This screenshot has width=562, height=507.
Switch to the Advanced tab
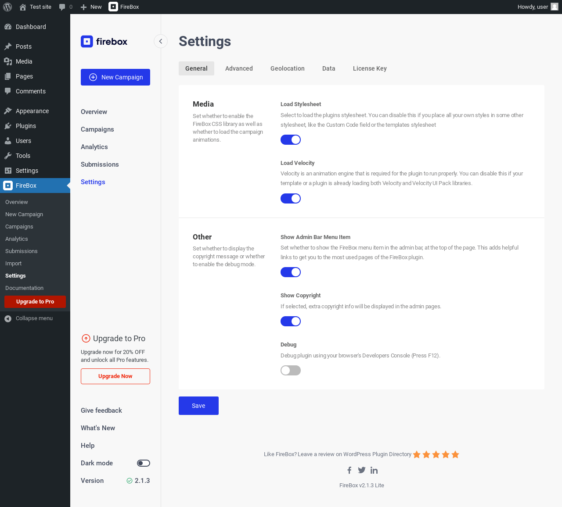(x=239, y=68)
